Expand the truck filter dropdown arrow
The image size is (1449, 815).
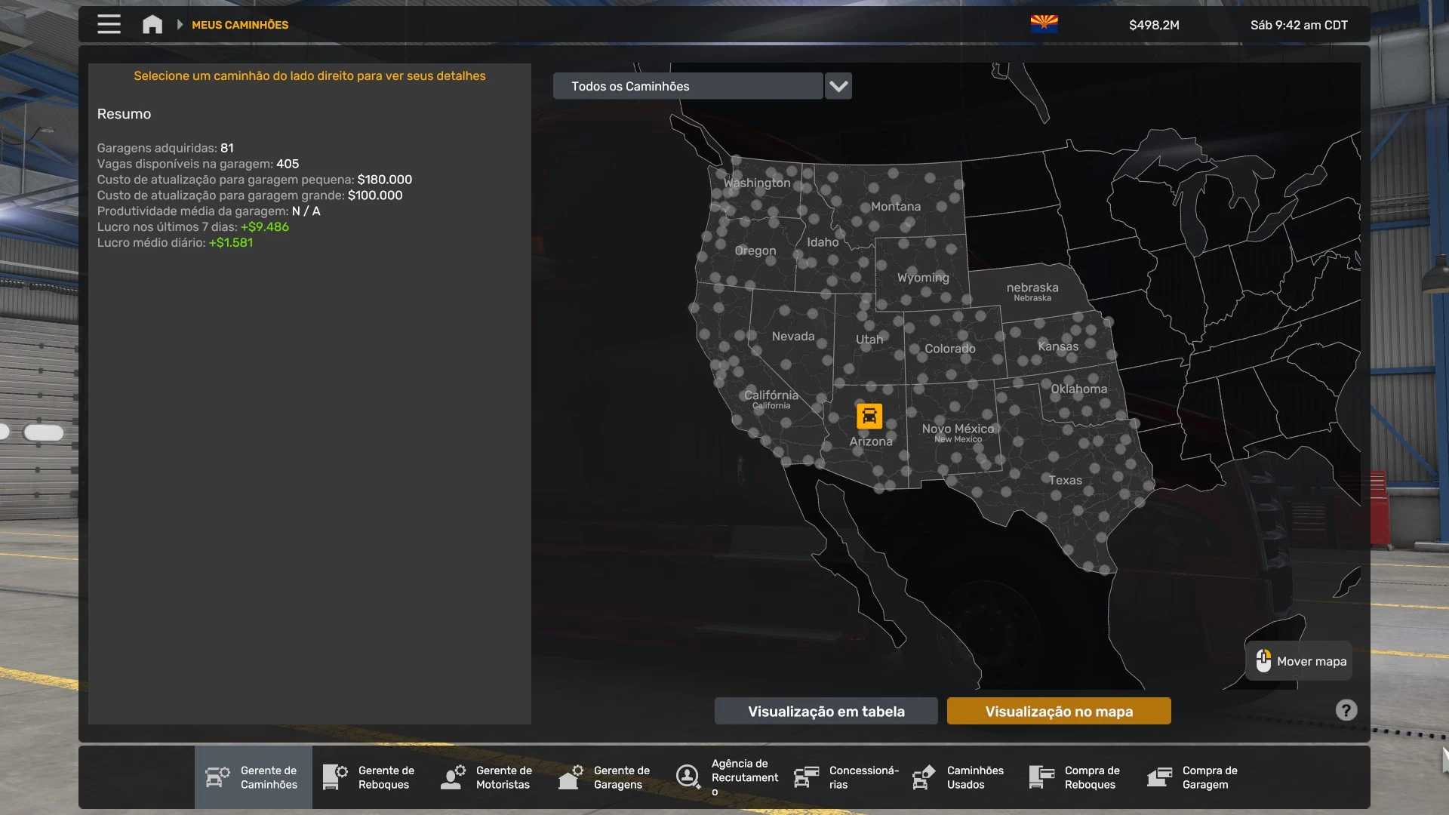click(838, 86)
